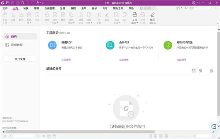220x139 pixels.
Task: Click the Reflow icon
Action: coord(63,15)
